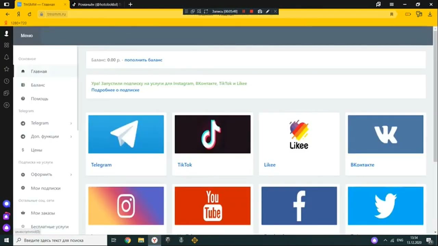The height and width of the screenshot is (246, 438).
Task: Click the star icon beside Бесплатные услуги
Action: (23, 227)
